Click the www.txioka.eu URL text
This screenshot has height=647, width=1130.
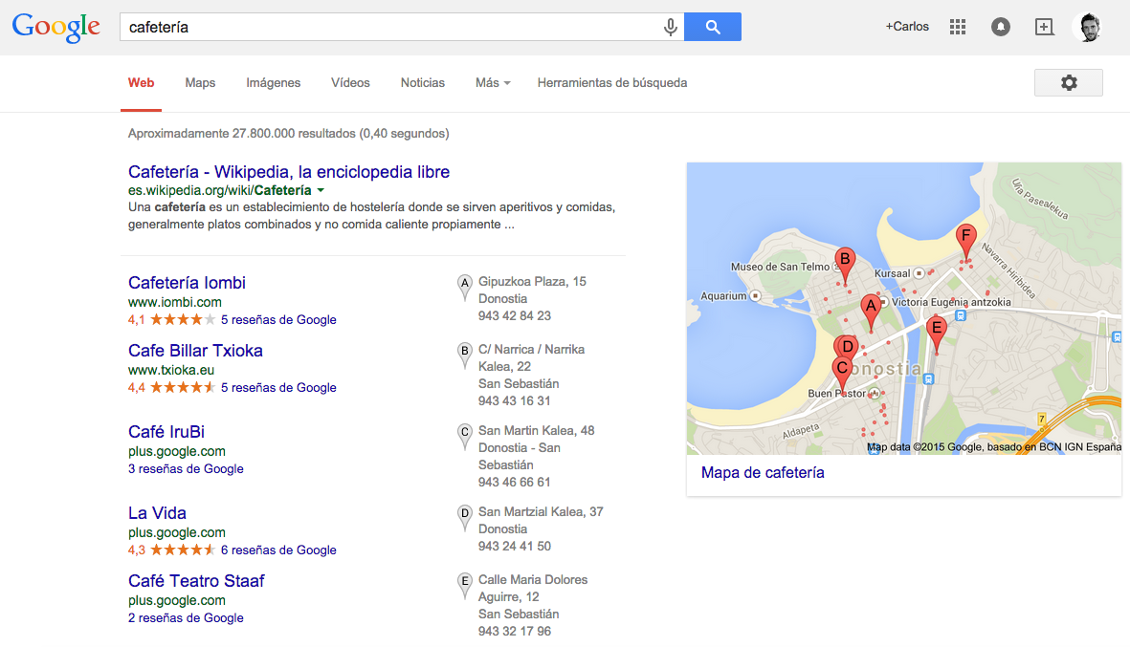click(x=171, y=370)
